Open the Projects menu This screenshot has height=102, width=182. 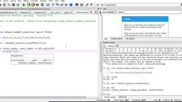pos(43,1)
